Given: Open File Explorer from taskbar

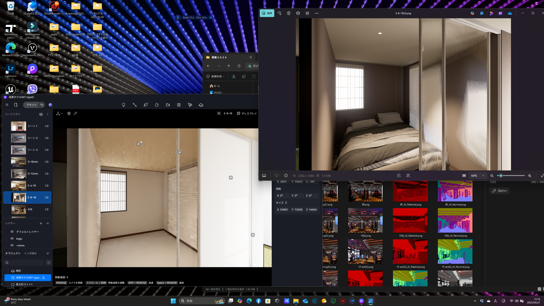Looking at the screenshot, I should tap(296, 301).
